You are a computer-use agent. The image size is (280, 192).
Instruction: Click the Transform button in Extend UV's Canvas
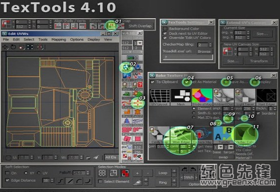(x=259, y=61)
